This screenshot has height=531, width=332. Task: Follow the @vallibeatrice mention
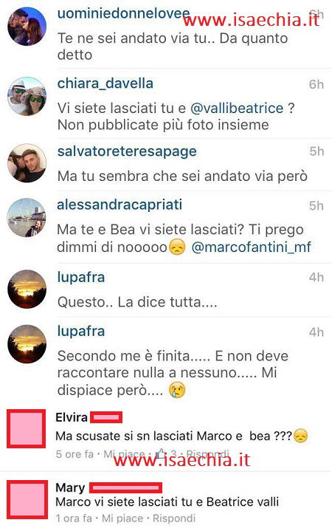pyautogui.click(x=237, y=109)
